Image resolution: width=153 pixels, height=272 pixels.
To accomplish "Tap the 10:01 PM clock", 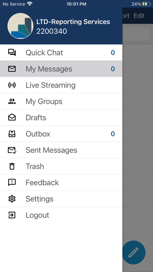I will pyautogui.click(x=76, y=4).
